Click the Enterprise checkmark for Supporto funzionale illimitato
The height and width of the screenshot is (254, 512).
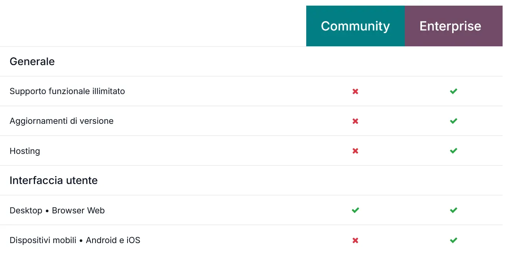[453, 91]
